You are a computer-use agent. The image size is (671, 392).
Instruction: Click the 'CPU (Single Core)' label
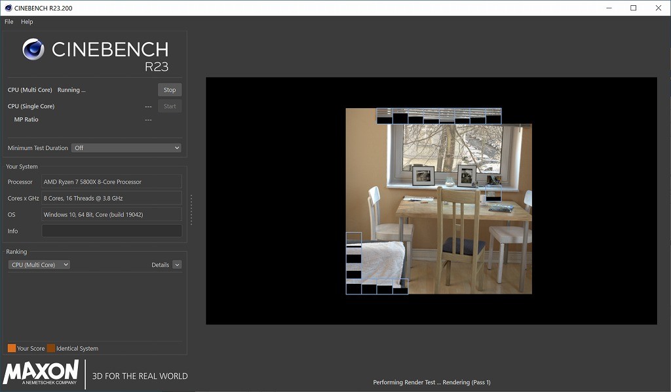click(x=31, y=106)
